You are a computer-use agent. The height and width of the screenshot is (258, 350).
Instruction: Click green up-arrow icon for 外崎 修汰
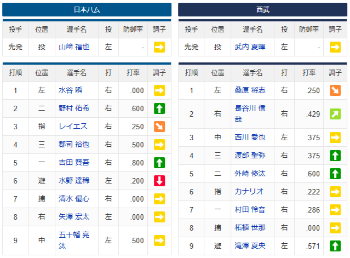click(x=335, y=174)
